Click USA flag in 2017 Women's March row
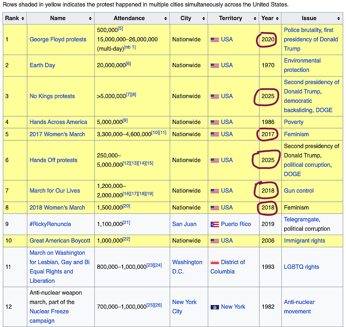The image size is (346, 327). coord(215,134)
